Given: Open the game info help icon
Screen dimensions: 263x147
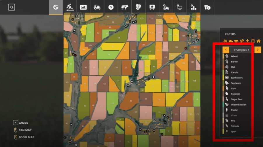Looking at the screenshot, I should tap(207, 7).
